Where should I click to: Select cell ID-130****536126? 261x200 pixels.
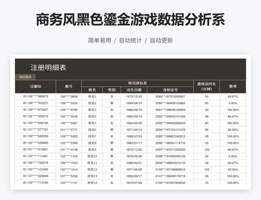click(x=36, y=123)
